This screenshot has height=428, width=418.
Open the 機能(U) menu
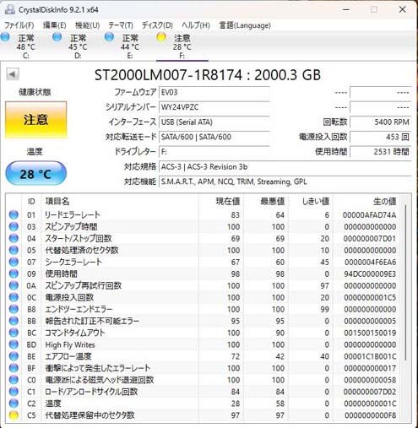88,25
